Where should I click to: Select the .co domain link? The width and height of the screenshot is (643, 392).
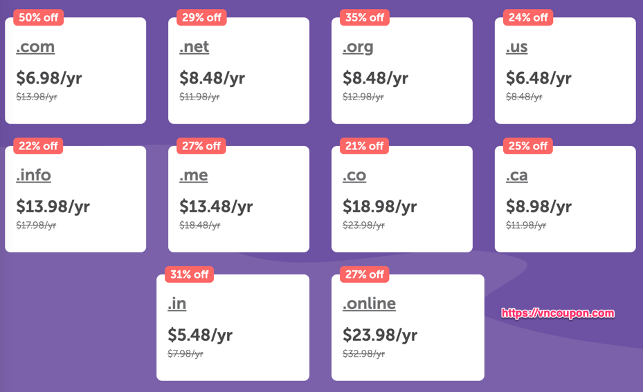(354, 176)
